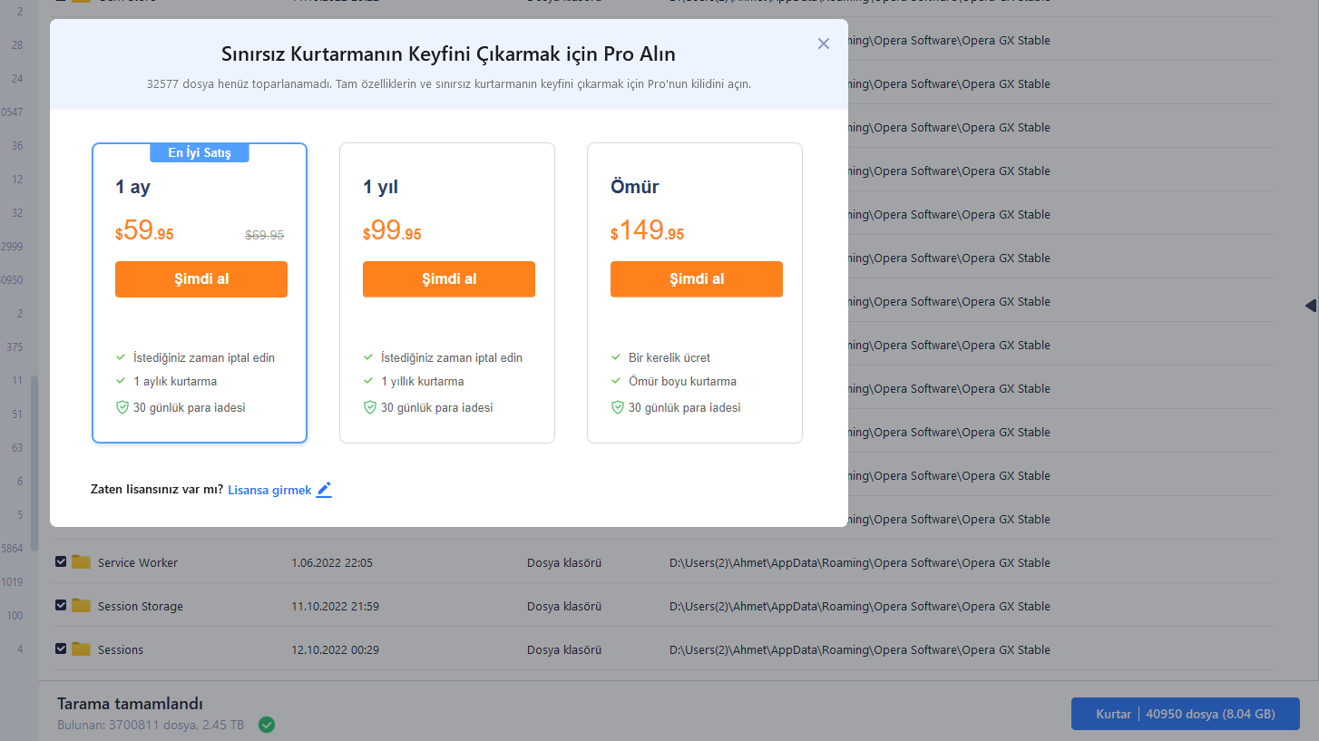Click the left panel vertical scrollbar thumb
1319x741 pixels.
[34, 463]
